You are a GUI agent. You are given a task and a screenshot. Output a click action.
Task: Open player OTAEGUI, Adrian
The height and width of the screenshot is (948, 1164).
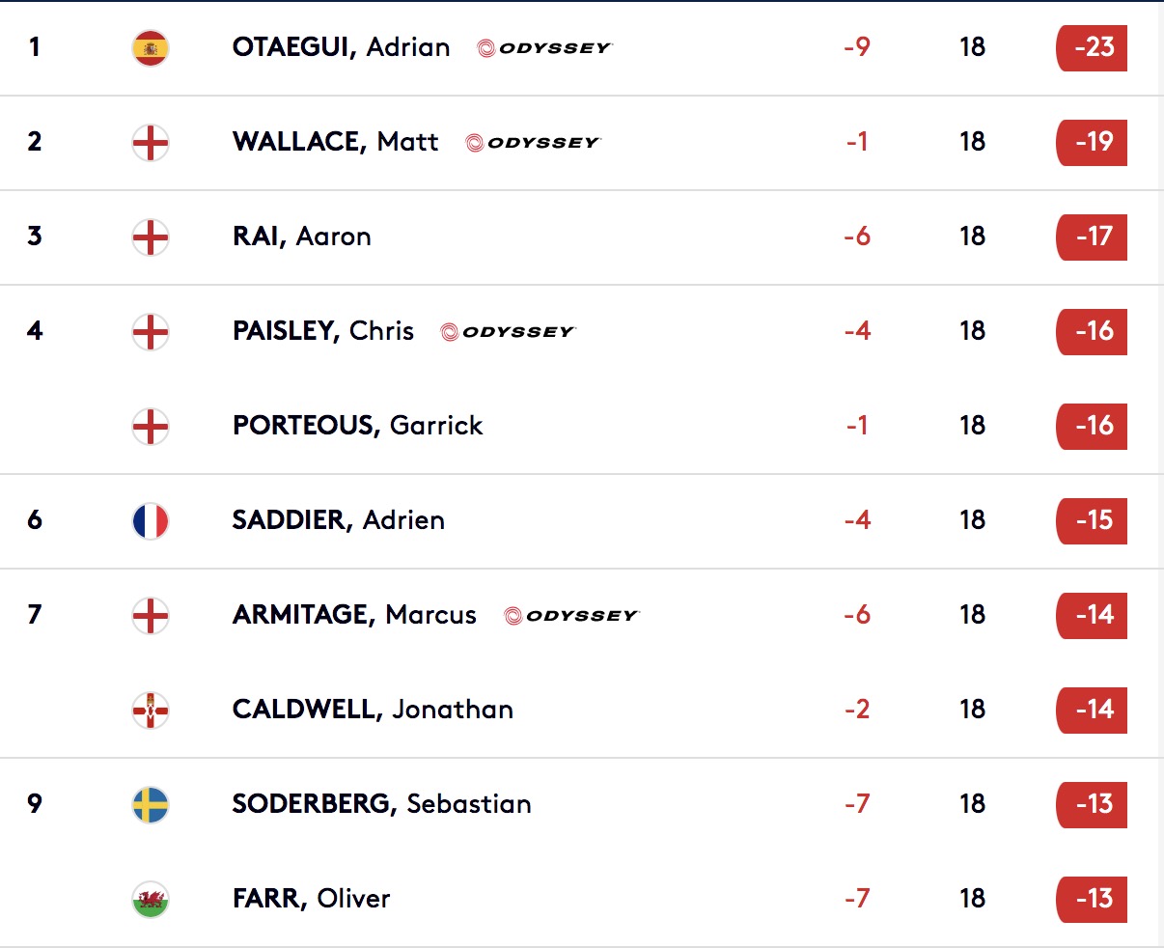341,47
